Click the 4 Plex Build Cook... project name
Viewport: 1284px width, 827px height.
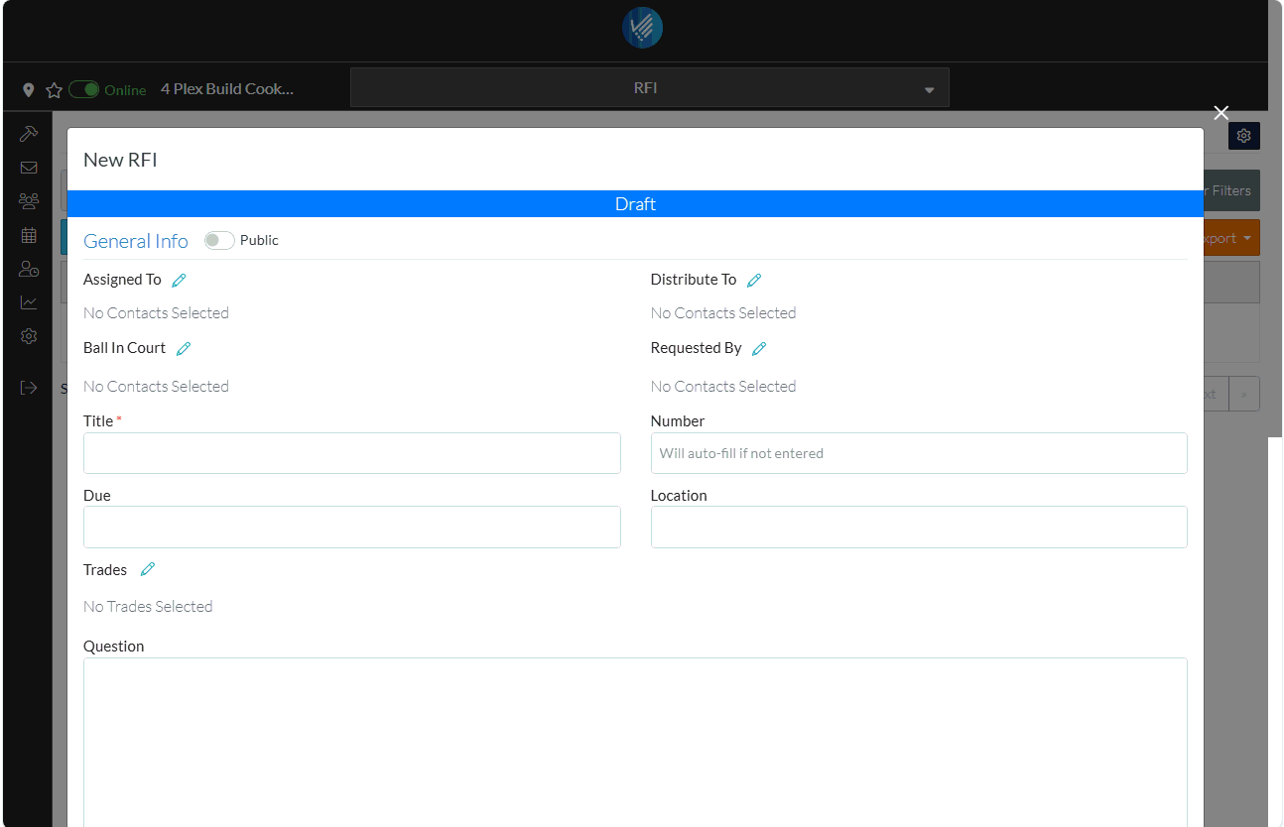point(227,89)
